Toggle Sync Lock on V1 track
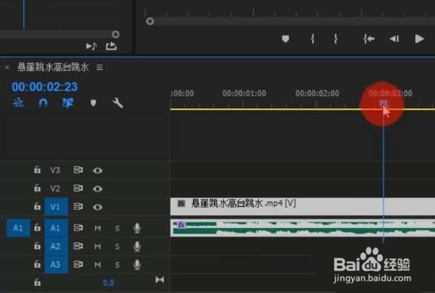The width and height of the screenshot is (435, 293). coord(78,207)
